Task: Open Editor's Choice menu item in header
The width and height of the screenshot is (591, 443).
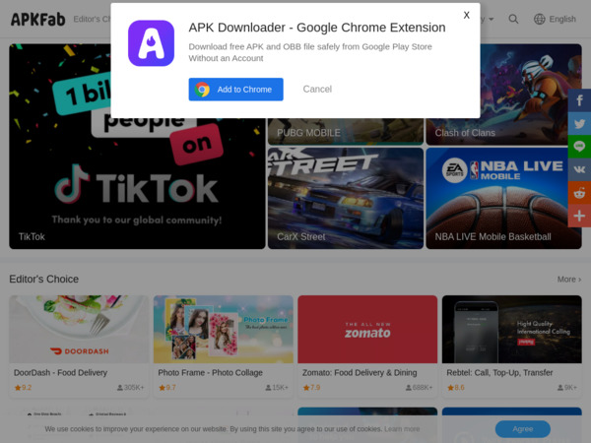Action: pyautogui.click(x=92, y=19)
